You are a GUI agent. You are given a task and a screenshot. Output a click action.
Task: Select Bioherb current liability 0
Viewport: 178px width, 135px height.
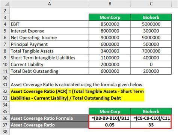[151, 64]
